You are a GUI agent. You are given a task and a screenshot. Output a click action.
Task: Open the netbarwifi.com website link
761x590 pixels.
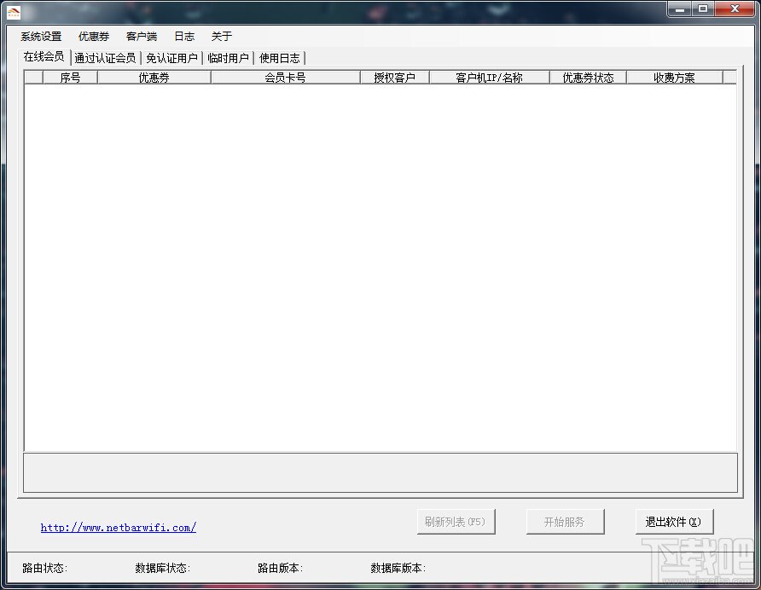coord(119,528)
